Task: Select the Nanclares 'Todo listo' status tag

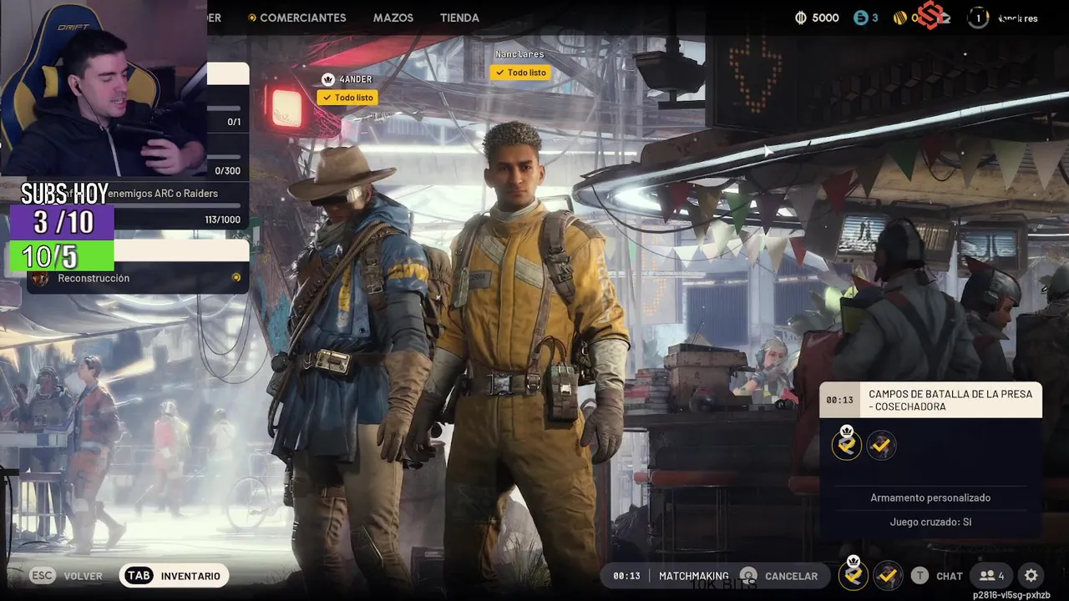Action: click(x=520, y=73)
